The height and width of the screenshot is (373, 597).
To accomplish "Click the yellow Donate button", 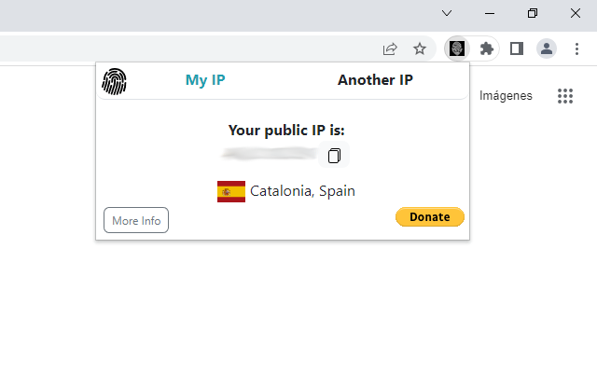I will pyautogui.click(x=430, y=217).
